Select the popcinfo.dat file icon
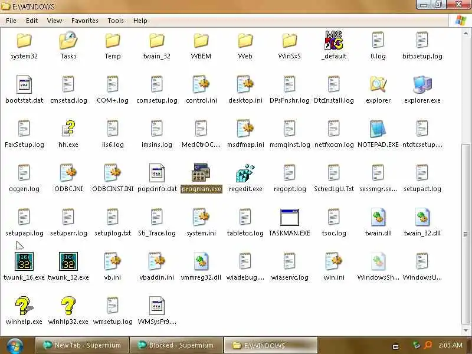The image size is (472, 354). [157, 173]
